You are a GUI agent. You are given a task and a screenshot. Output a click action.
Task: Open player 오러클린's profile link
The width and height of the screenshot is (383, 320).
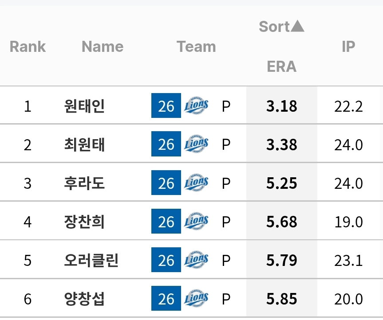pos(91,260)
